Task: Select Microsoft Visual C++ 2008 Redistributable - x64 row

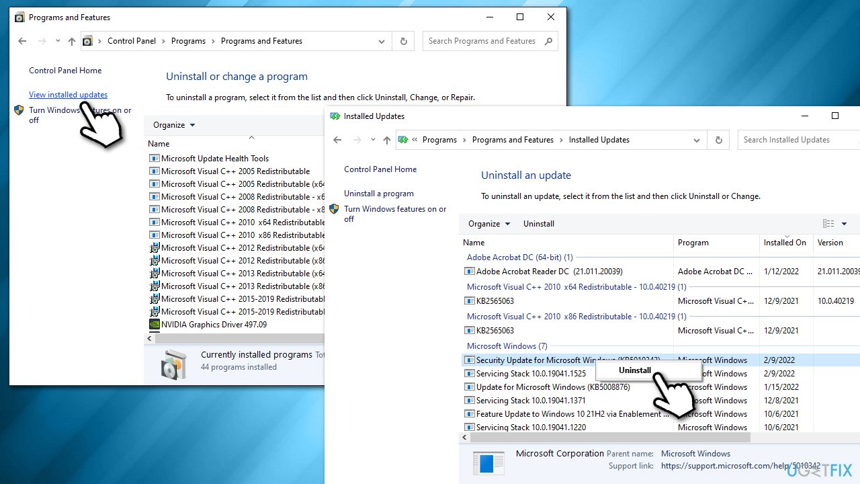Action: (x=236, y=197)
